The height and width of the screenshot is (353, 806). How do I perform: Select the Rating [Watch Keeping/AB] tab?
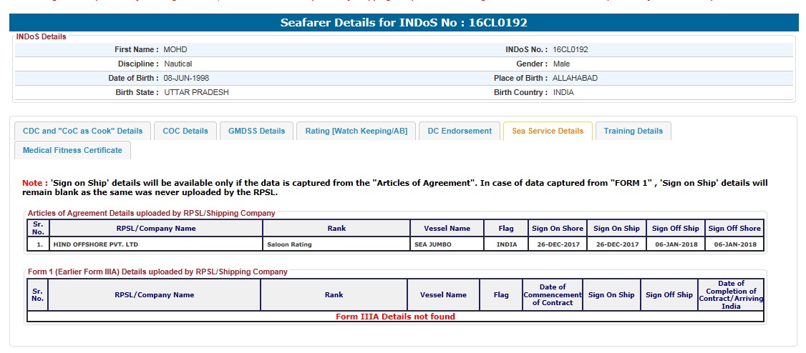[356, 131]
